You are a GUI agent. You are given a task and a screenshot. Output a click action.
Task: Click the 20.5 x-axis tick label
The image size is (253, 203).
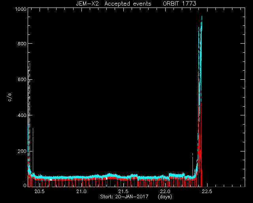click(40, 192)
